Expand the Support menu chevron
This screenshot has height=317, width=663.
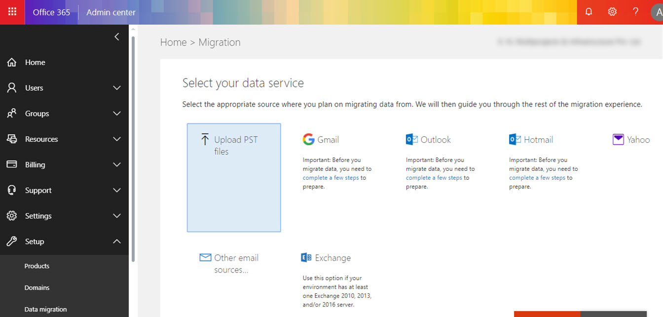pyautogui.click(x=117, y=190)
